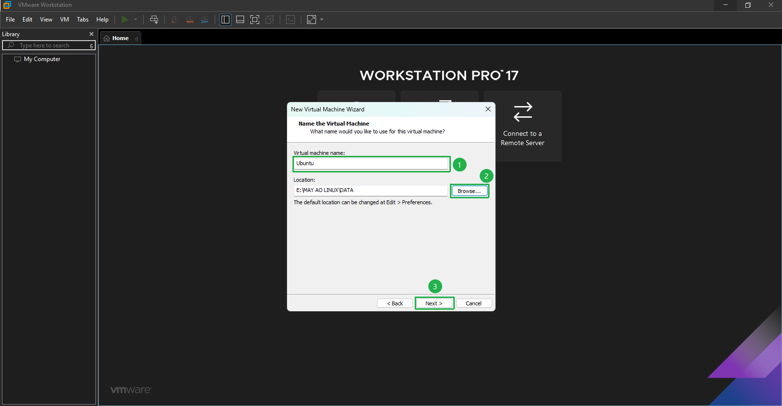Click Connect to a Remote Server tile

(x=523, y=126)
